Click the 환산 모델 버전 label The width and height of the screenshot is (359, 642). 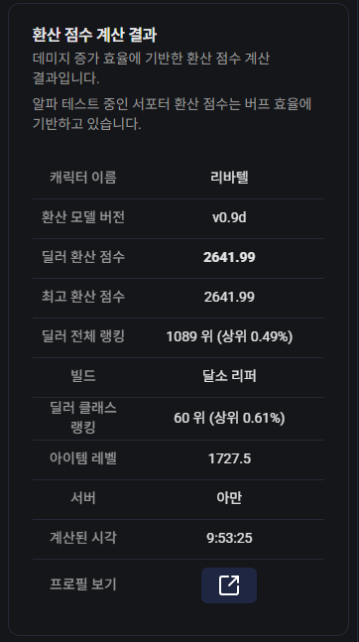click(83, 217)
